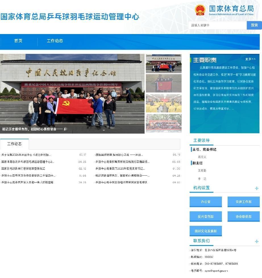The width and height of the screenshot is (262, 278).
Task: Click the email address pyzx@sport.gov.cn
Action: 216,271
